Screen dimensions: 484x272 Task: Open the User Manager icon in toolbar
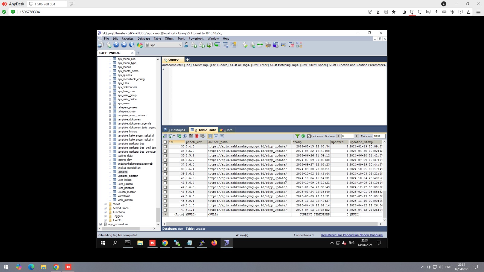tap(186, 45)
